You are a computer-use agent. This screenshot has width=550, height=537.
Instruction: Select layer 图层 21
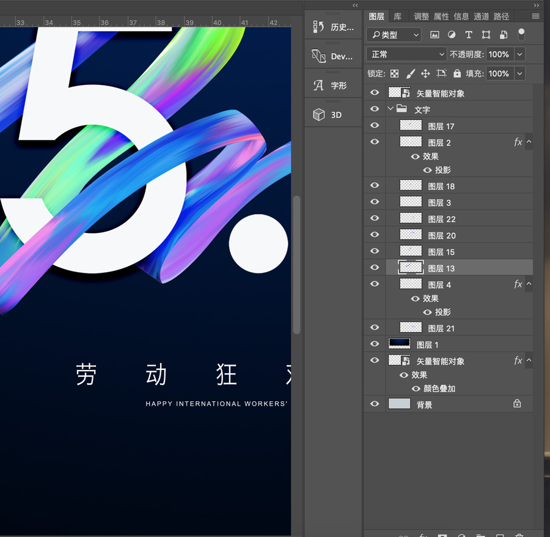pos(459,328)
